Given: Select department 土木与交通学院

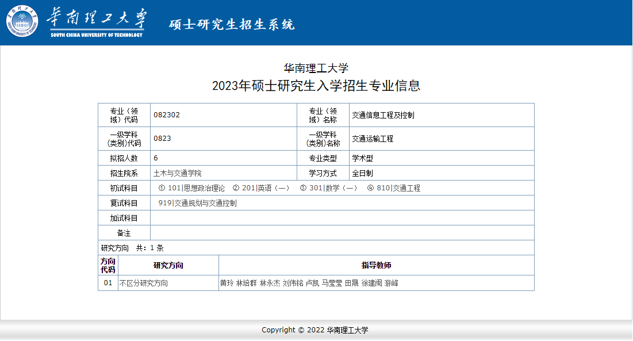Looking at the screenshot, I should tap(178, 173).
